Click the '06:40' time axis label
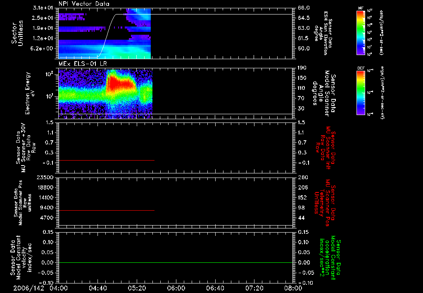 [x=215, y=288]
